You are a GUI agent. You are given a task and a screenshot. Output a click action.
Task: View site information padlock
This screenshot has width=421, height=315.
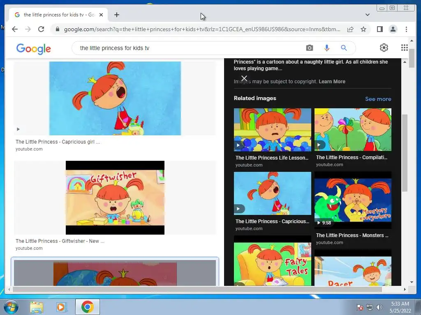(57, 29)
